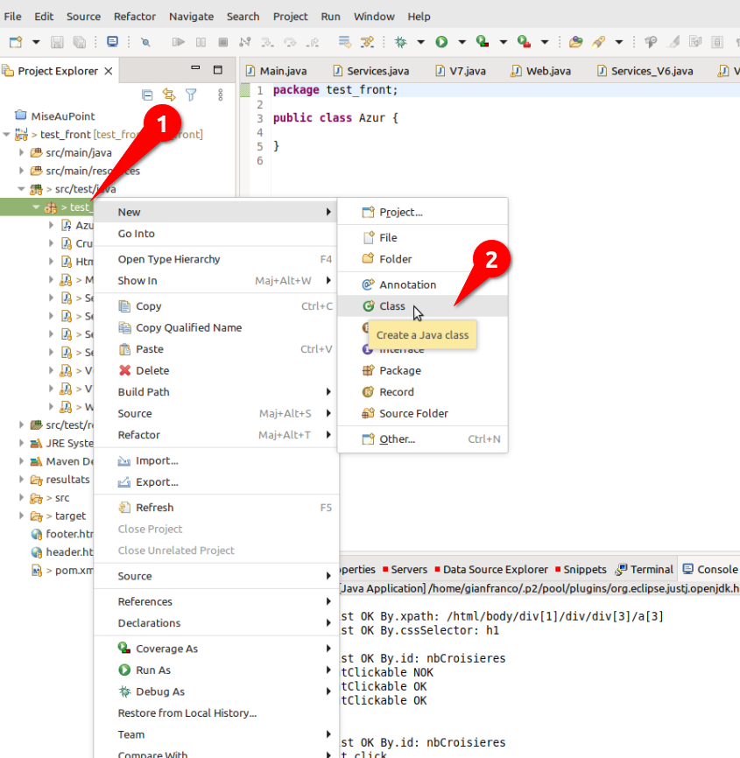
Task: Click Delete in the context menu
Action: (x=152, y=370)
